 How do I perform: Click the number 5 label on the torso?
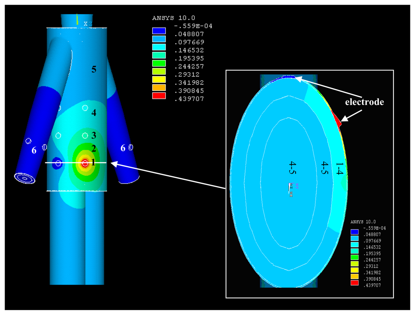tap(94, 69)
